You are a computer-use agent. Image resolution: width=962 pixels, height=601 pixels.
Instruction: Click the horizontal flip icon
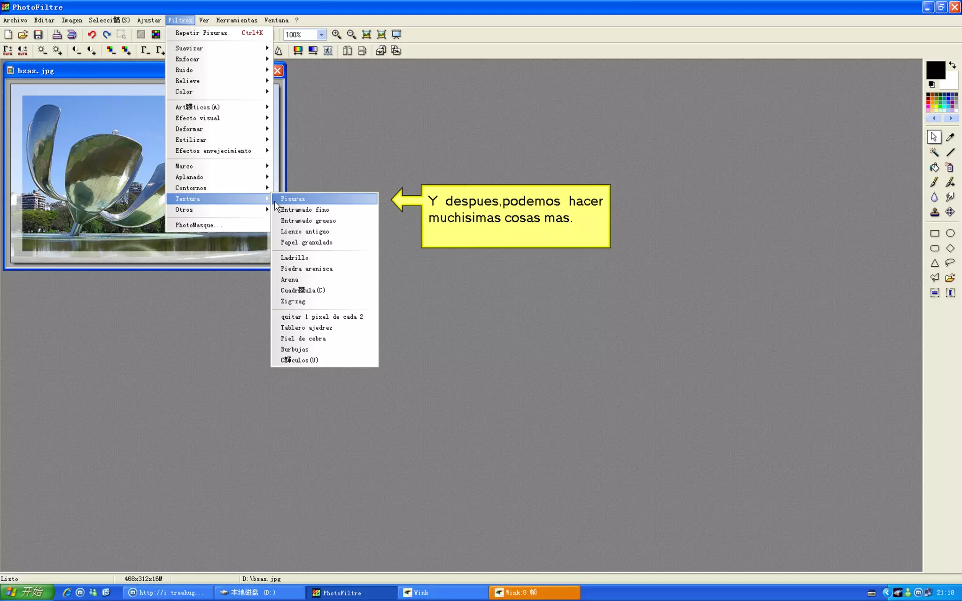[x=347, y=51]
